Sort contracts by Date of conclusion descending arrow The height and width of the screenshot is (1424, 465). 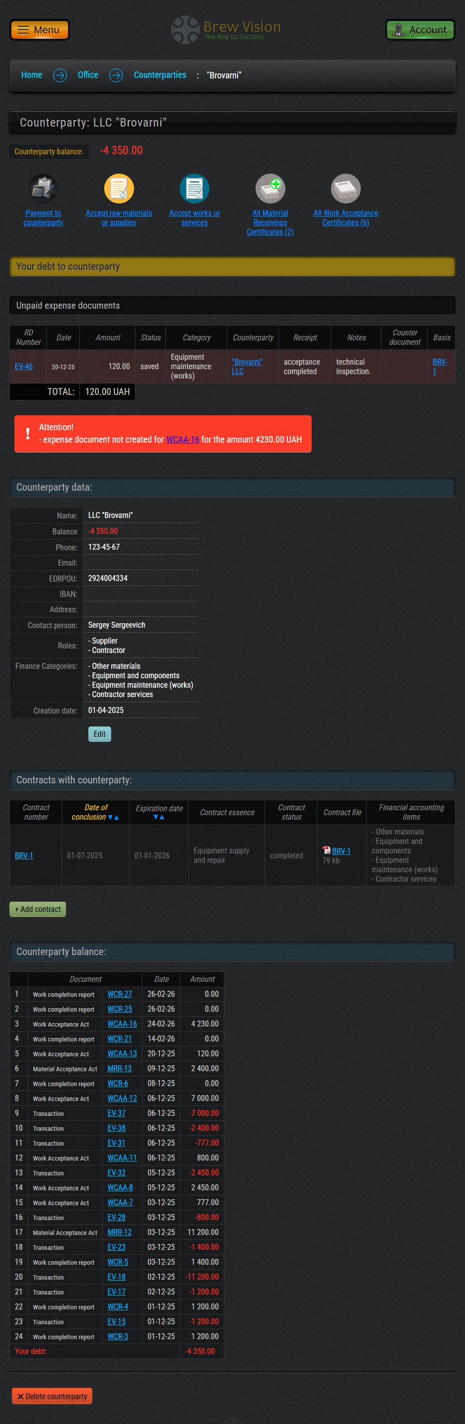click(110, 817)
